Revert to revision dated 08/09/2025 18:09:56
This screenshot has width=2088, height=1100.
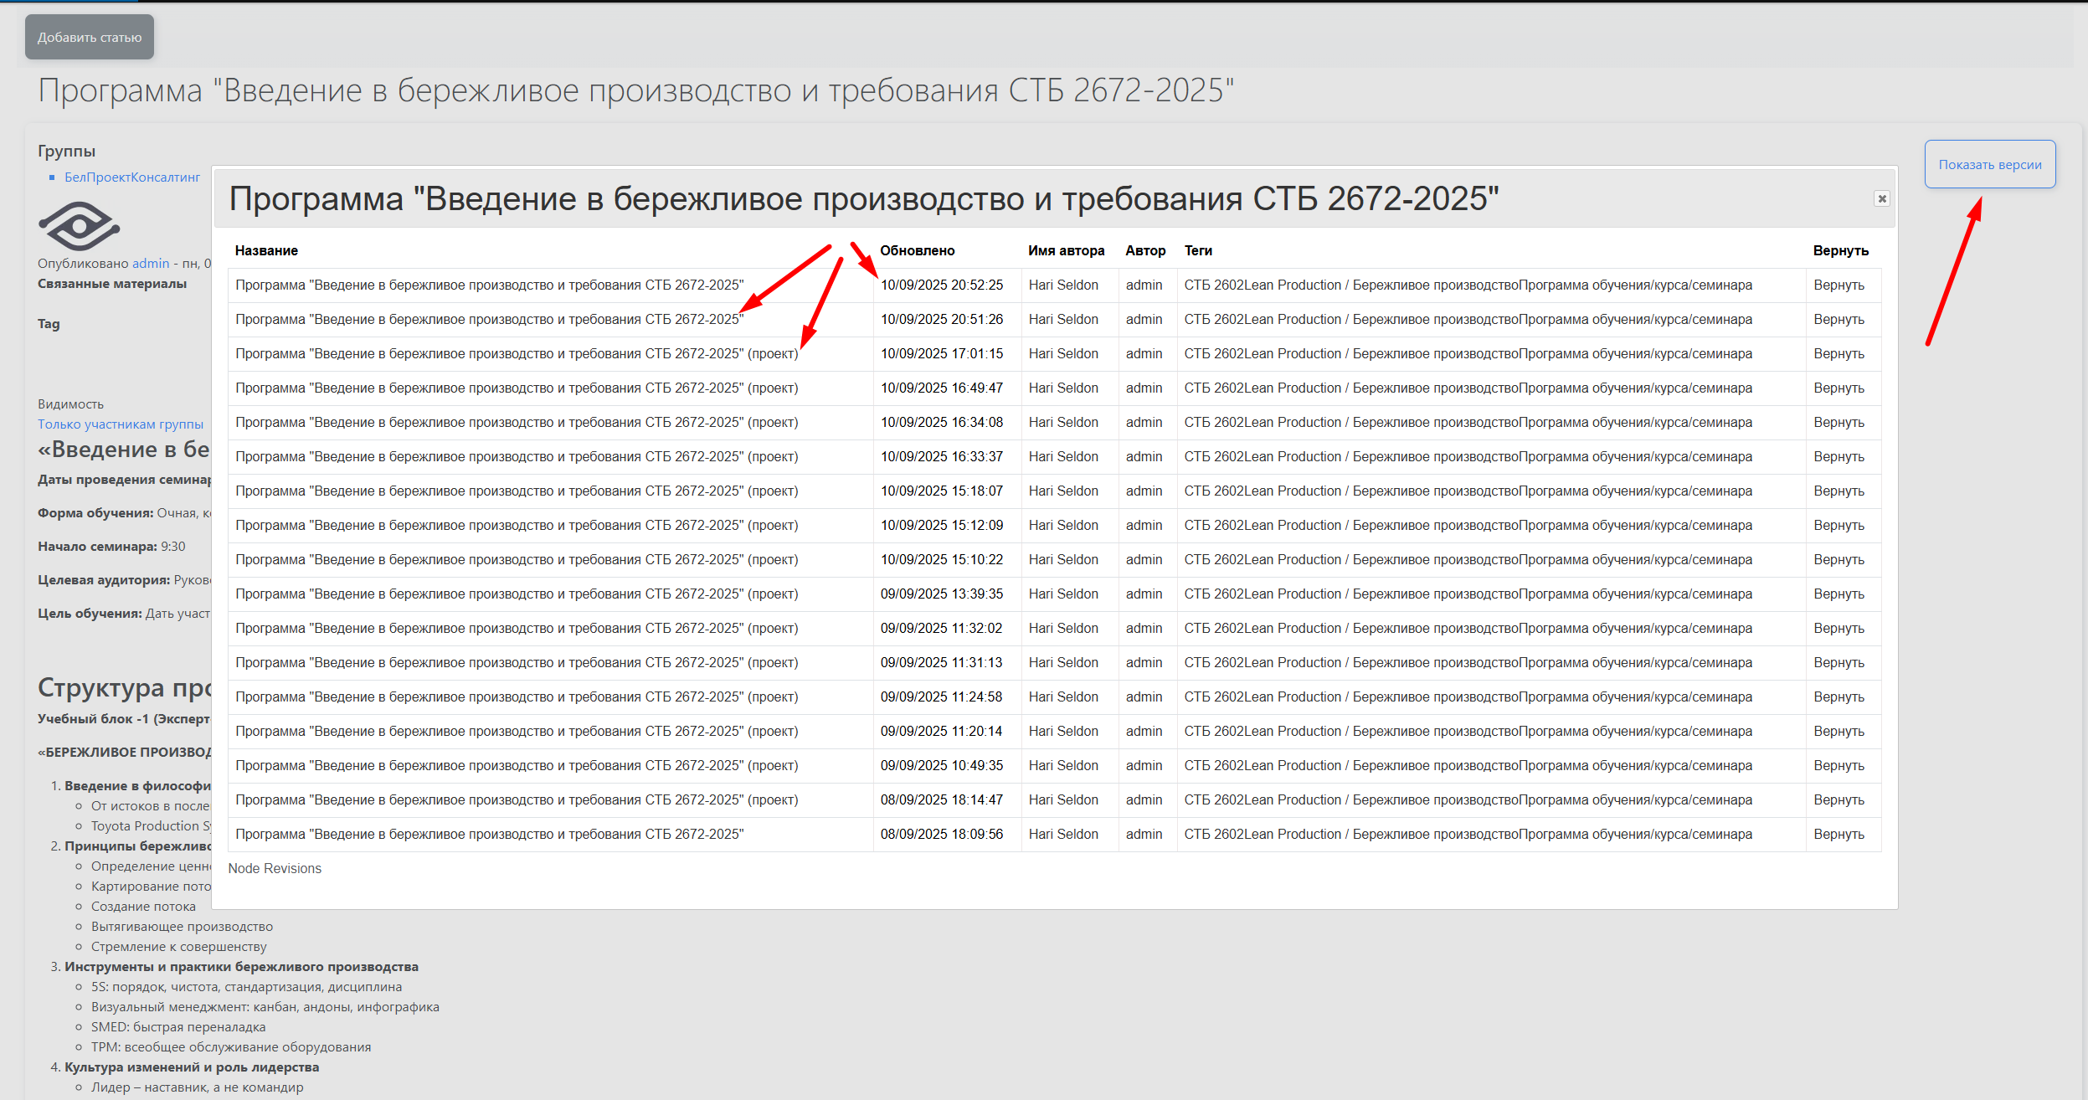[x=1839, y=835]
